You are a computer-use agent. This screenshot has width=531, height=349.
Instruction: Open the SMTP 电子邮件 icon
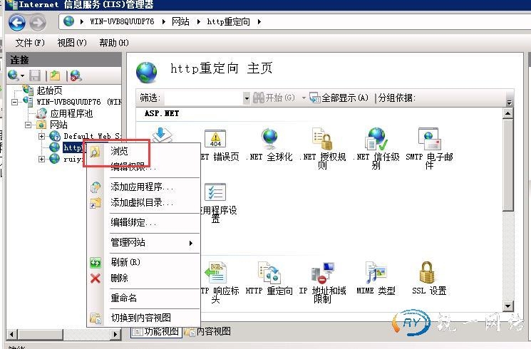coord(429,148)
